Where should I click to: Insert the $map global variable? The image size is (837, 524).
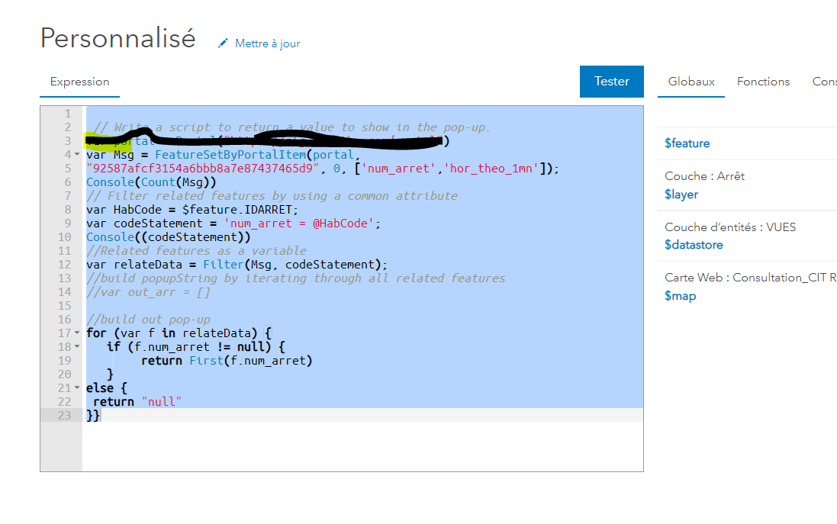680,296
